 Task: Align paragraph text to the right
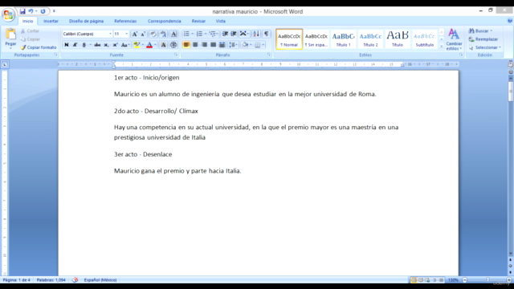click(x=204, y=45)
